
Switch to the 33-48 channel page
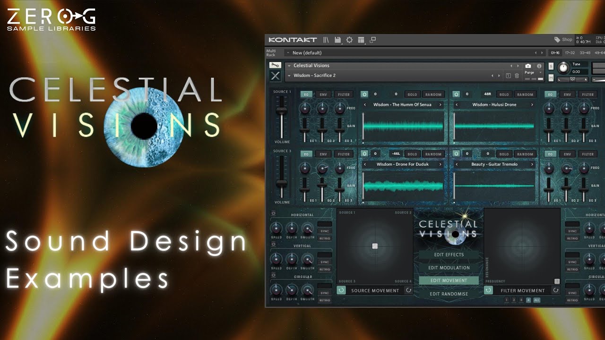click(585, 53)
